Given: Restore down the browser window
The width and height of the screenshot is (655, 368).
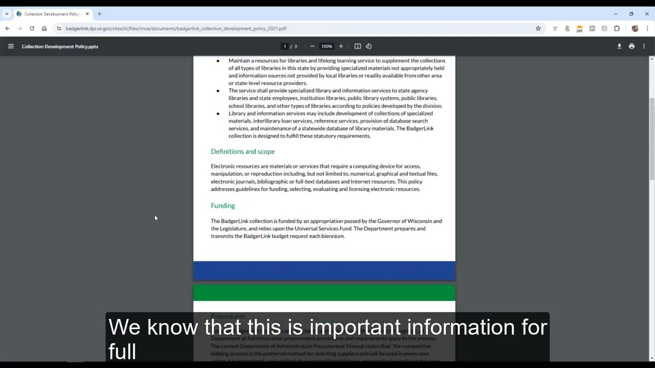Looking at the screenshot, I should tap(631, 14).
